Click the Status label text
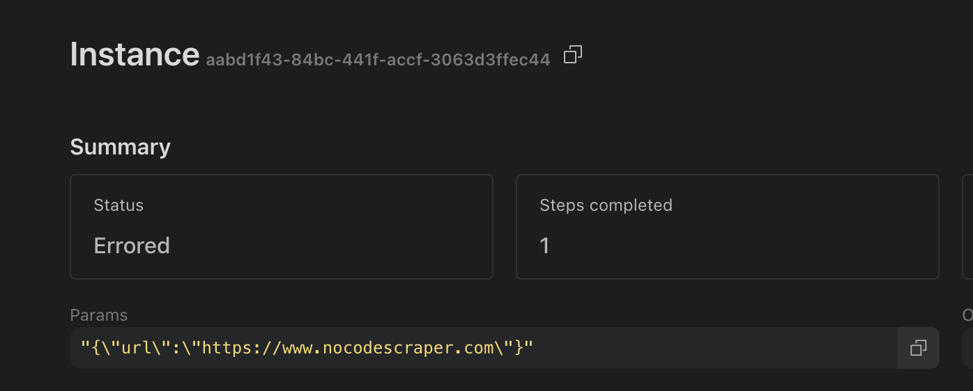The height and width of the screenshot is (391, 973). (x=118, y=205)
